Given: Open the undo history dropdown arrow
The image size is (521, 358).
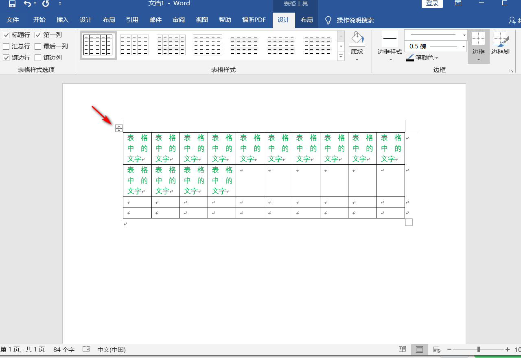Looking at the screenshot, I should [35, 4].
